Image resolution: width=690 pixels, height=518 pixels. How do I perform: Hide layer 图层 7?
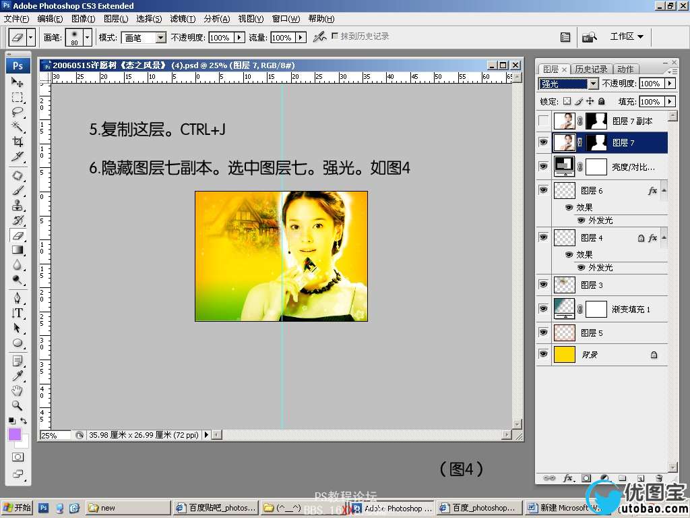click(x=544, y=142)
